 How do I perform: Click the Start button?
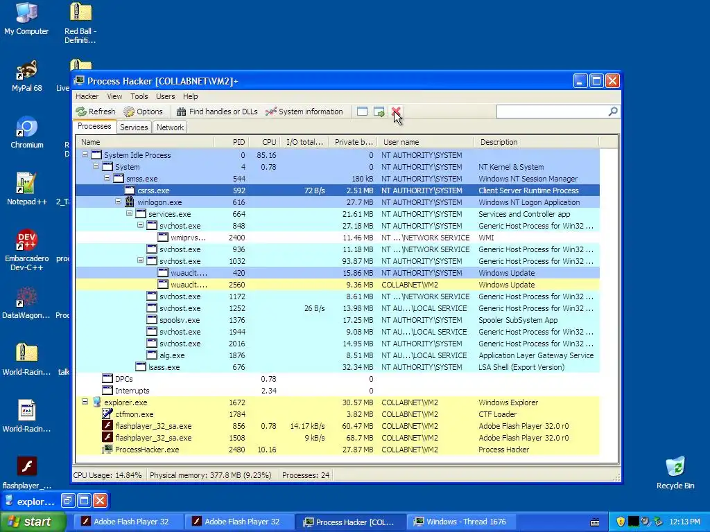click(x=32, y=522)
